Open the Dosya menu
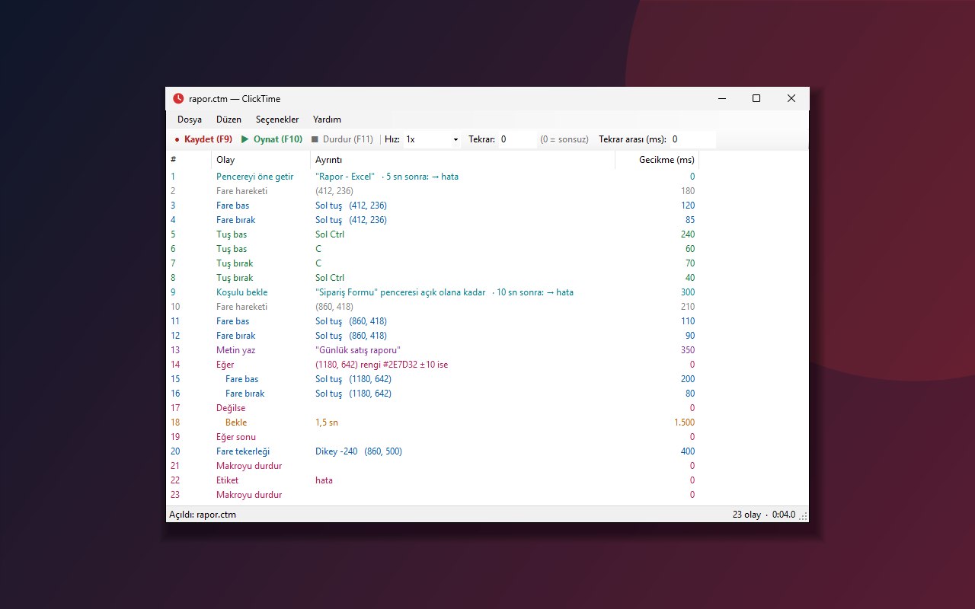This screenshot has height=609, width=975. point(190,120)
